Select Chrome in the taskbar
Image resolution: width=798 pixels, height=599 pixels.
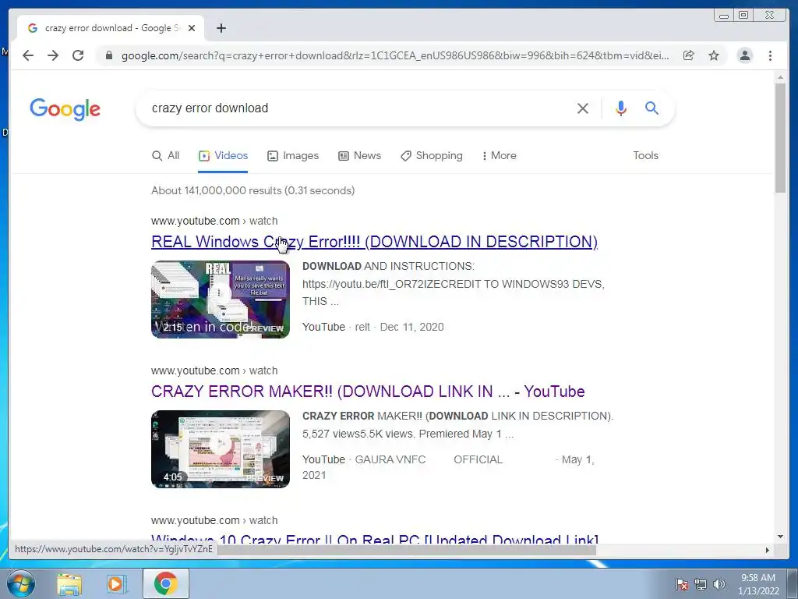coord(165,583)
